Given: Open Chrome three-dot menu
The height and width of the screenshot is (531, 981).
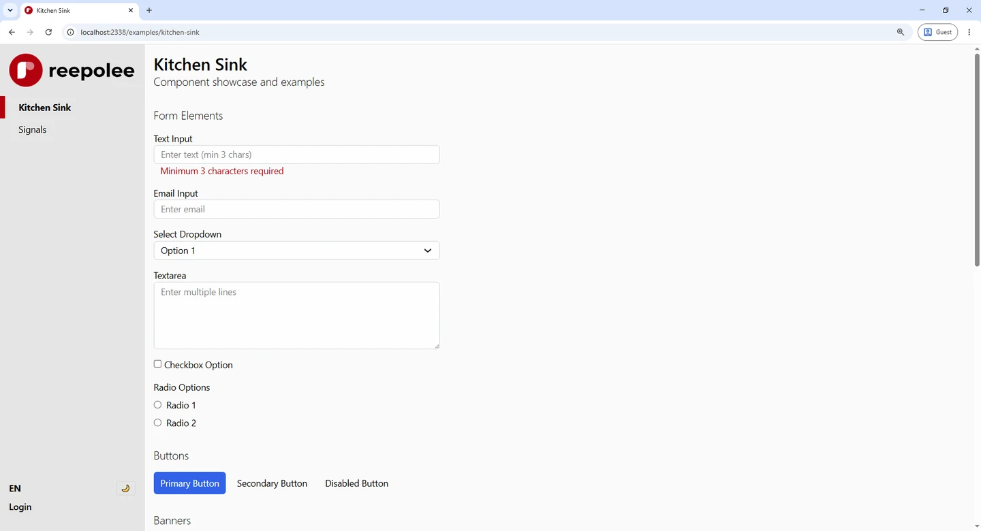Looking at the screenshot, I should 969,32.
